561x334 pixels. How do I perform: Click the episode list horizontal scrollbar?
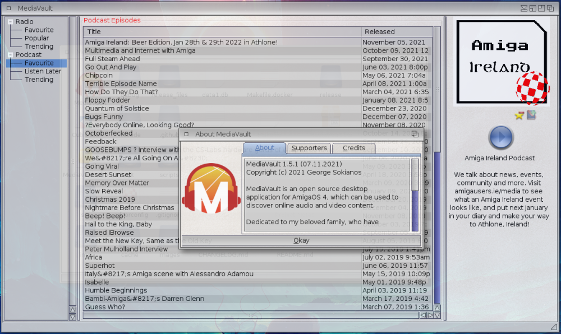point(251,315)
